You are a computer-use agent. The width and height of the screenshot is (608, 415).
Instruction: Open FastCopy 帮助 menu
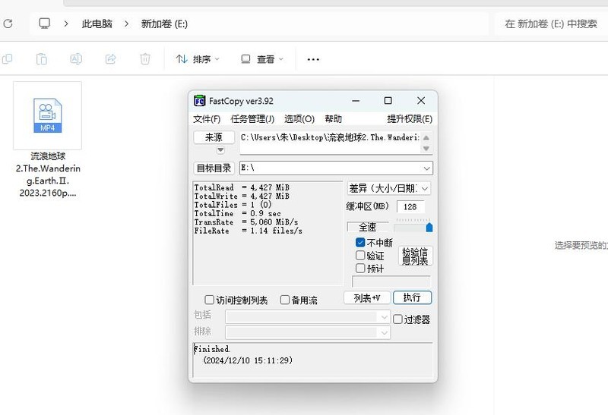333,119
